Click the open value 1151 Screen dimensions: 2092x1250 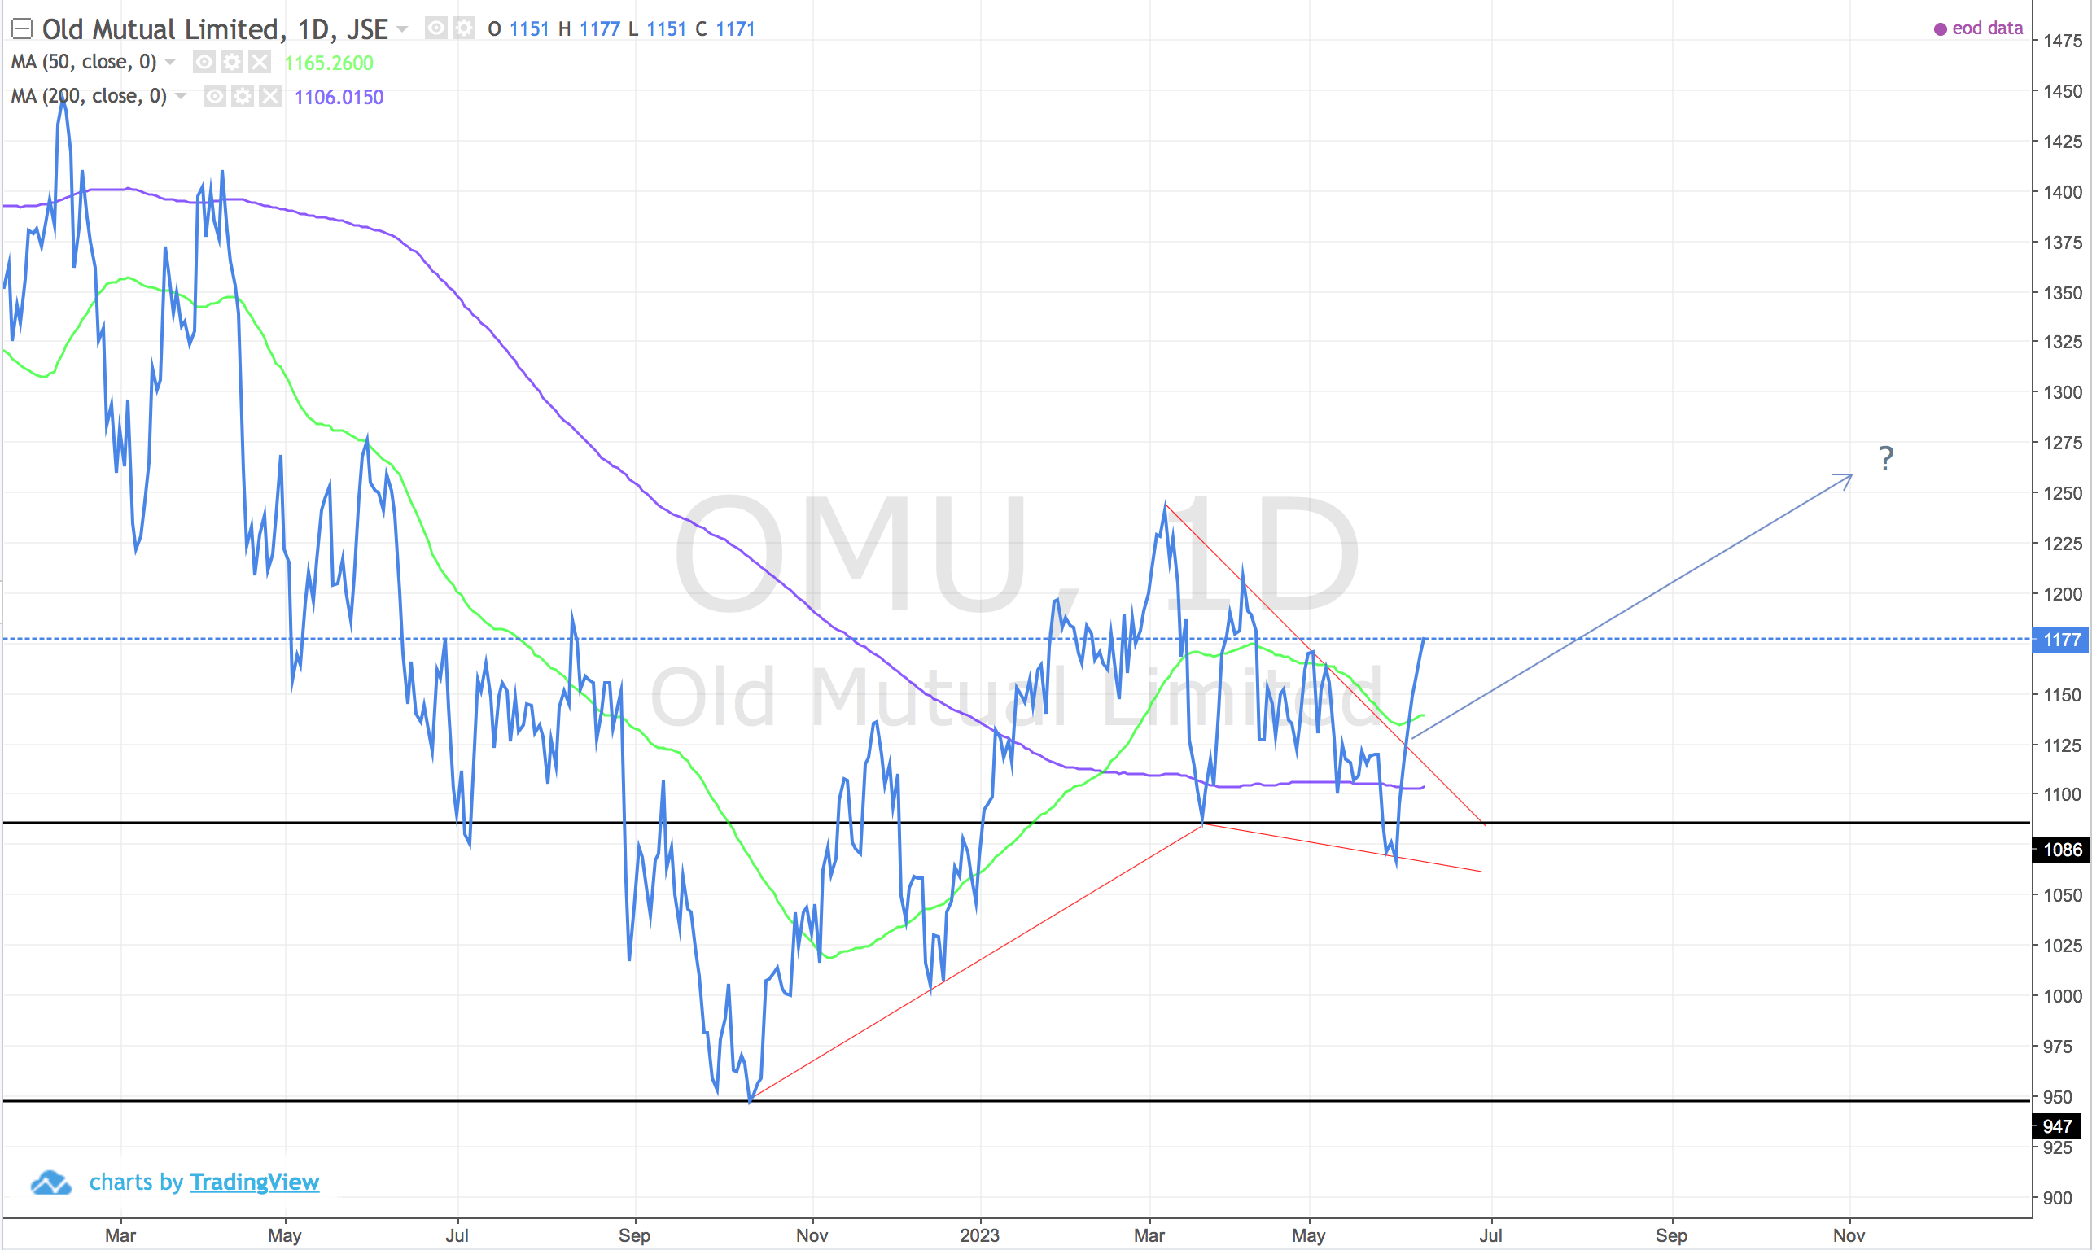tap(529, 29)
